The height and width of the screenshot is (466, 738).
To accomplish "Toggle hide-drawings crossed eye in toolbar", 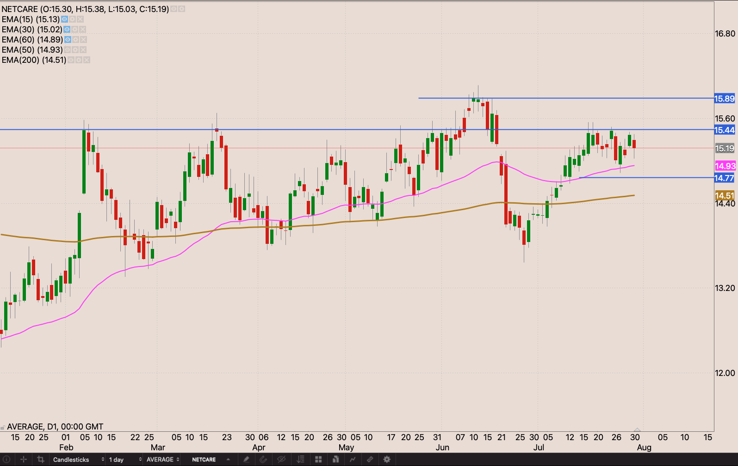I will click(x=281, y=460).
